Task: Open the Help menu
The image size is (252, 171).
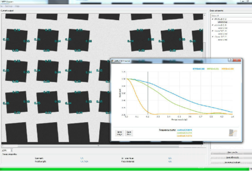Action: [17, 6]
